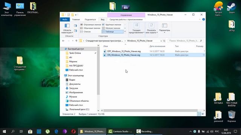Image resolution: width=241 pixels, height=135 pixels.
Task: Select ON_Windows_10_Photo_Viewer.reg file
Action: (124, 55)
